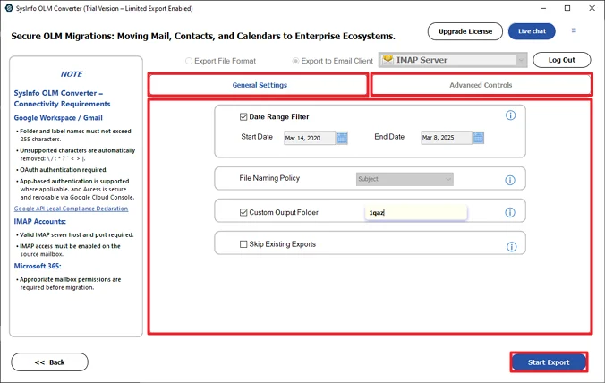Uncheck the Custom Output Folder checkbox
Screen dimensions: 605x383
pos(243,212)
